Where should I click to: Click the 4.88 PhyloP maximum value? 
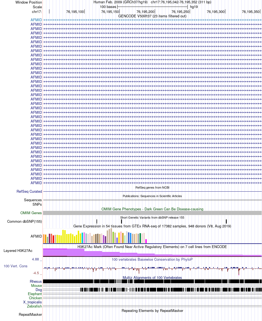click(x=36, y=259)
